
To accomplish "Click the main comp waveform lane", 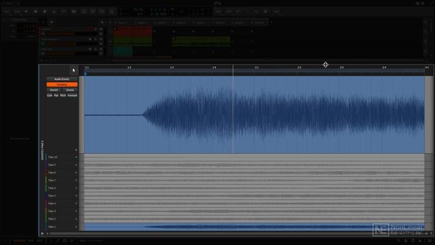I will [254, 115].
